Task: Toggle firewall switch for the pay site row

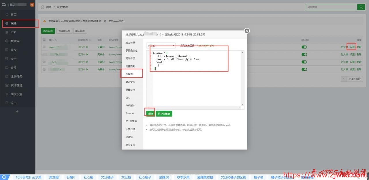Action: 304,47
